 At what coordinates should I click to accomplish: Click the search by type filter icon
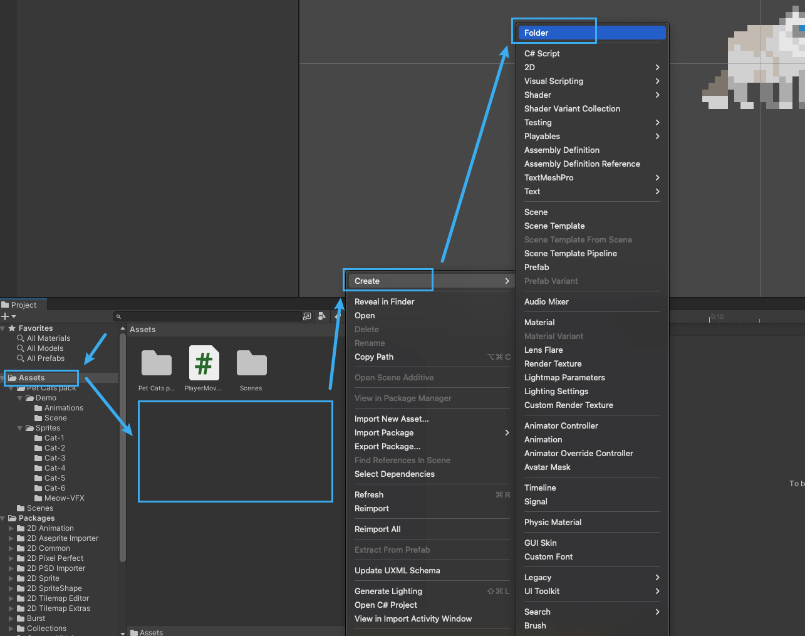[x=321, y=316]
